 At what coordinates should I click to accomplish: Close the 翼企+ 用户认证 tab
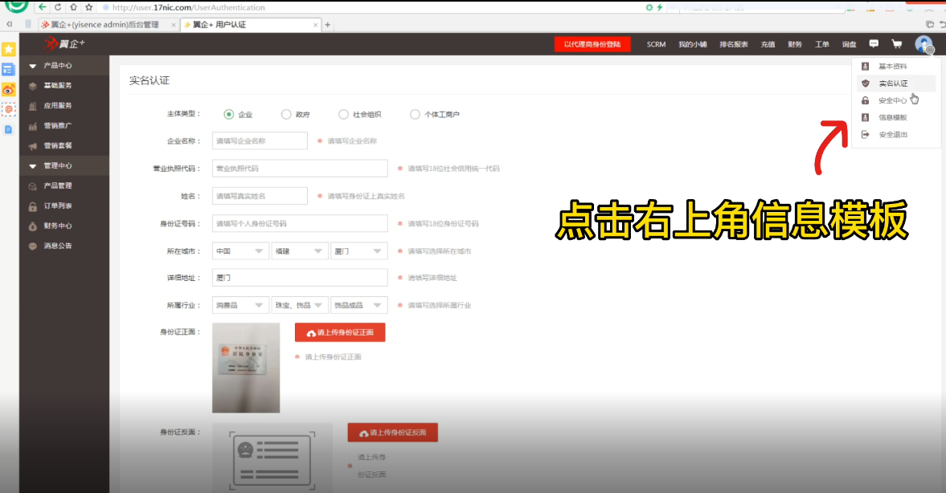[x=315, y=25]
